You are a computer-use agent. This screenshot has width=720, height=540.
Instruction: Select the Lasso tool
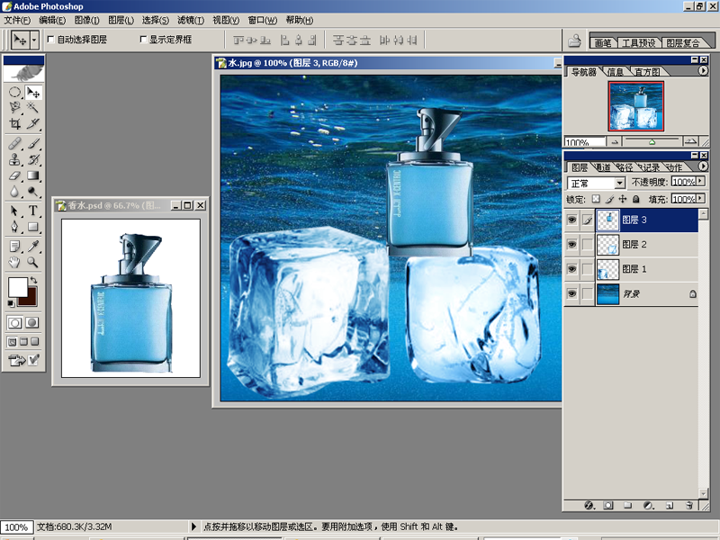(14, 107)
